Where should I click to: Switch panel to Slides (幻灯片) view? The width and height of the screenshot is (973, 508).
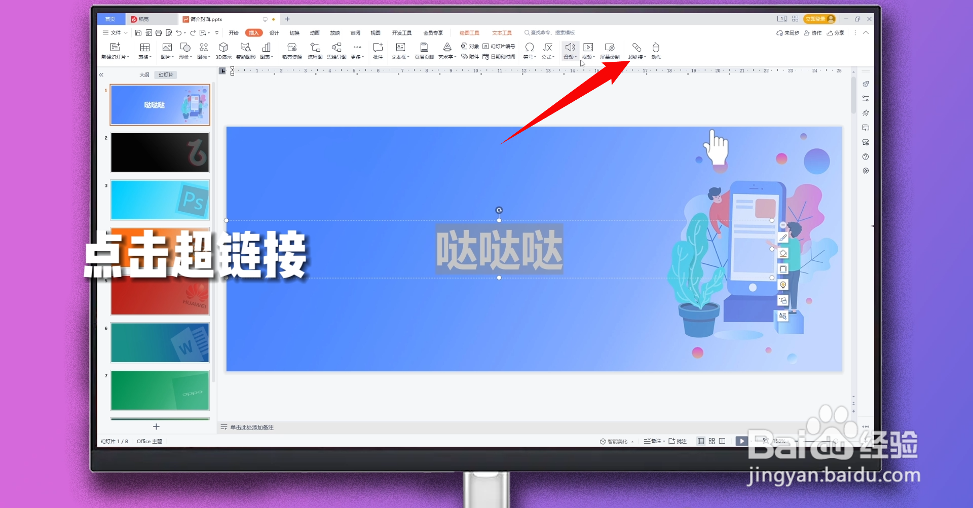point(166,75)
